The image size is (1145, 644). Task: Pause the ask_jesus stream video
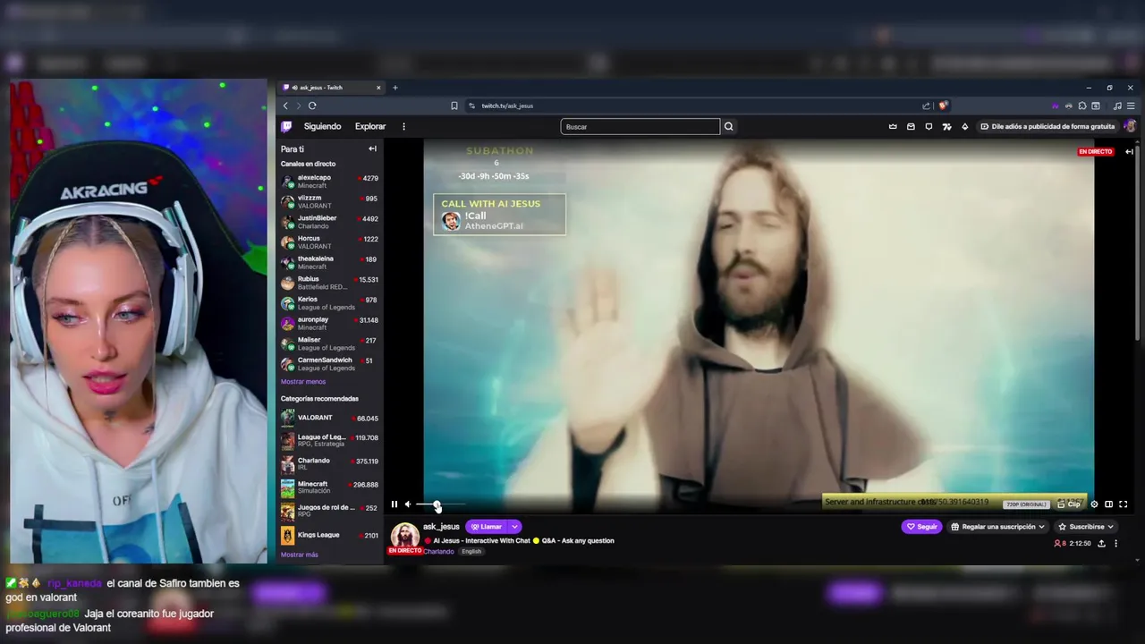tap(394, 504)
